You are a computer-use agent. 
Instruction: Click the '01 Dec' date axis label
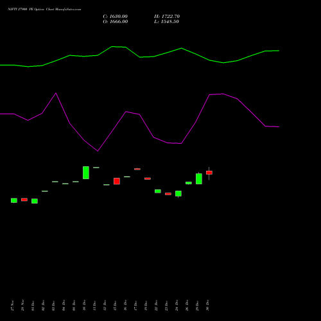pyautogui.click(x=33, y=306)
